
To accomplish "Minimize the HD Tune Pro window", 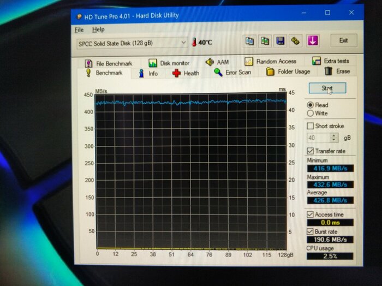I will 304,13.
